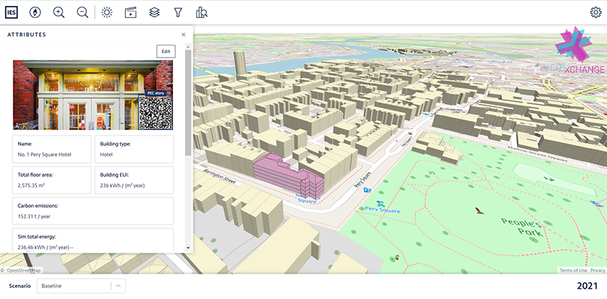The height and width of the screenshot is (299, 607).
Task: Zoom in with the magnifier plus icon
Action: point(59,12)
